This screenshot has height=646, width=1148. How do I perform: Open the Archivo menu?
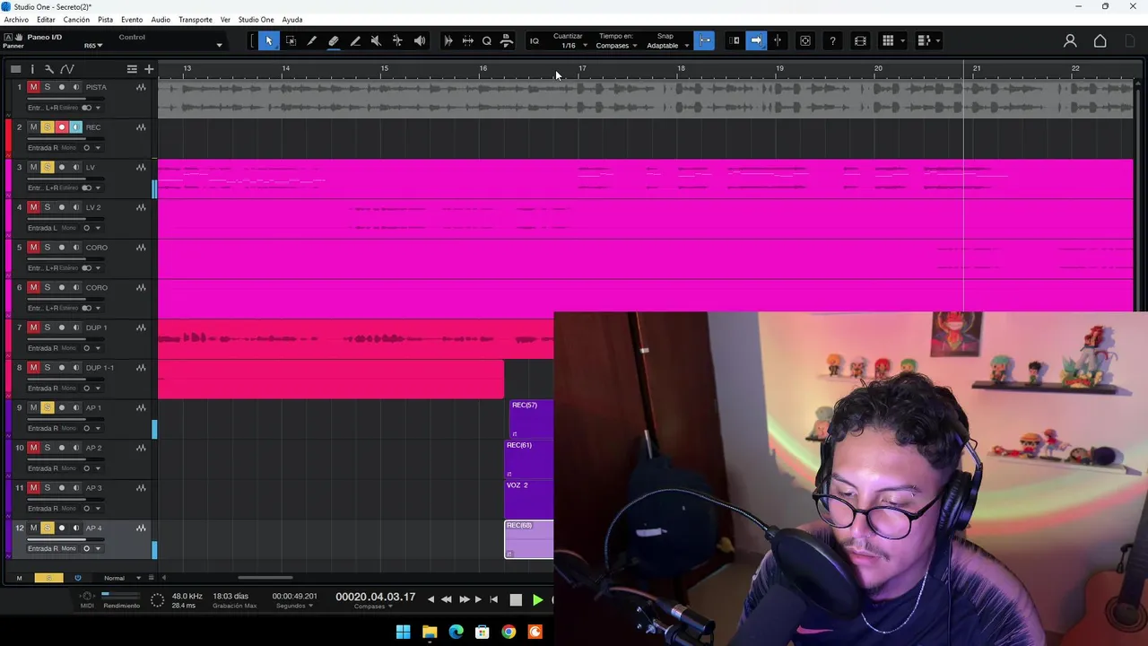click(16, 20)
